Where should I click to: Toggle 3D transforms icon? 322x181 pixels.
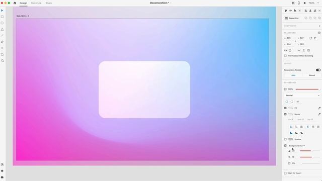(x=319, y=33)
